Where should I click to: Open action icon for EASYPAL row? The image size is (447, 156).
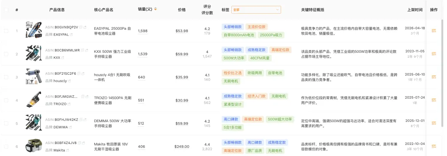[434, 31]
